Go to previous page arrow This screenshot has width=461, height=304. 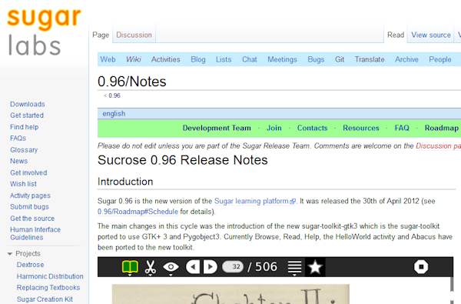(193, 267)
